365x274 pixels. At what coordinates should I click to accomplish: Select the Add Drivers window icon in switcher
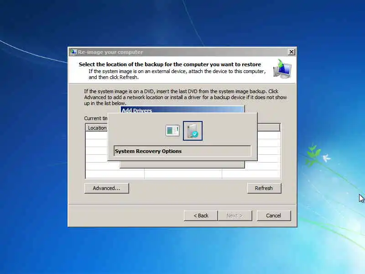[x=172, y=131]
